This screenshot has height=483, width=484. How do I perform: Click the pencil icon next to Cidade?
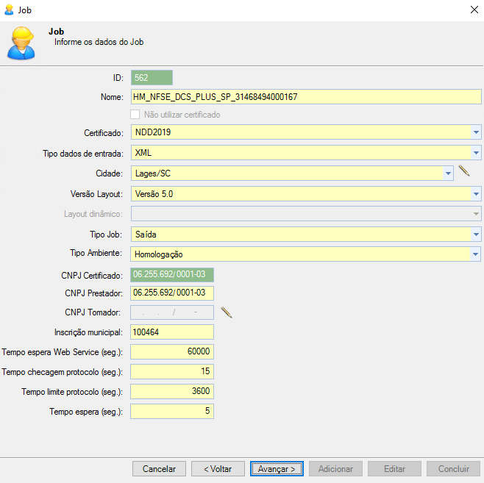(463, 171)
